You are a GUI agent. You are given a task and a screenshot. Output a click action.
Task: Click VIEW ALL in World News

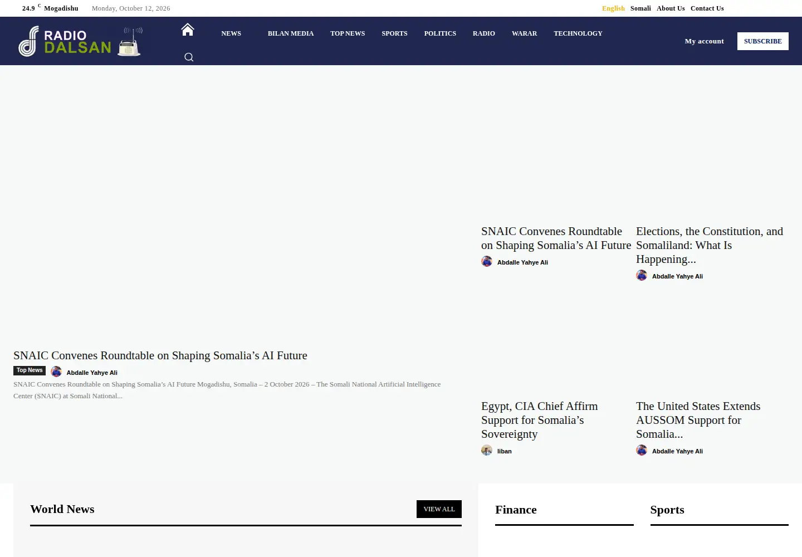(x=439, y=509)
